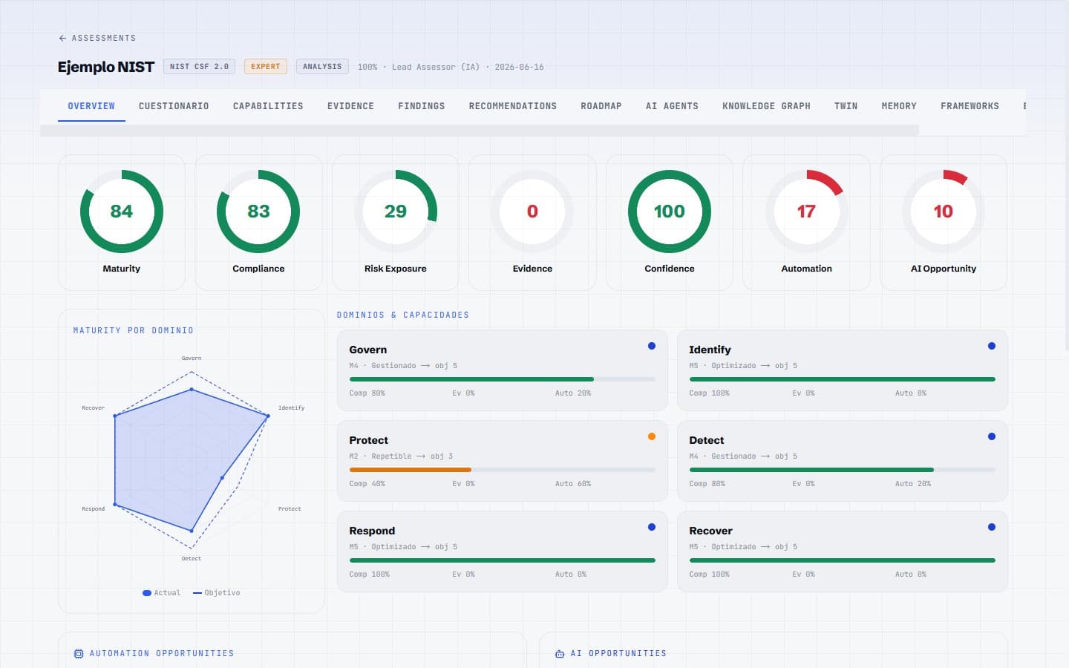Click the Protect data point on radar chart
The height and width of the screenshot is (668, 1069).
pos(222,478)
